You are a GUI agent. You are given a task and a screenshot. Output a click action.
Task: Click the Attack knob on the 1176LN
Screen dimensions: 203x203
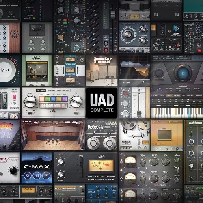[x=60, y=161]
